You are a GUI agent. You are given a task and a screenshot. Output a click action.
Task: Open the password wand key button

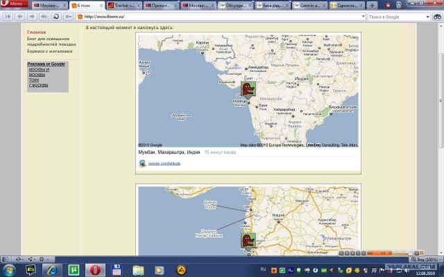click(68, 17)
